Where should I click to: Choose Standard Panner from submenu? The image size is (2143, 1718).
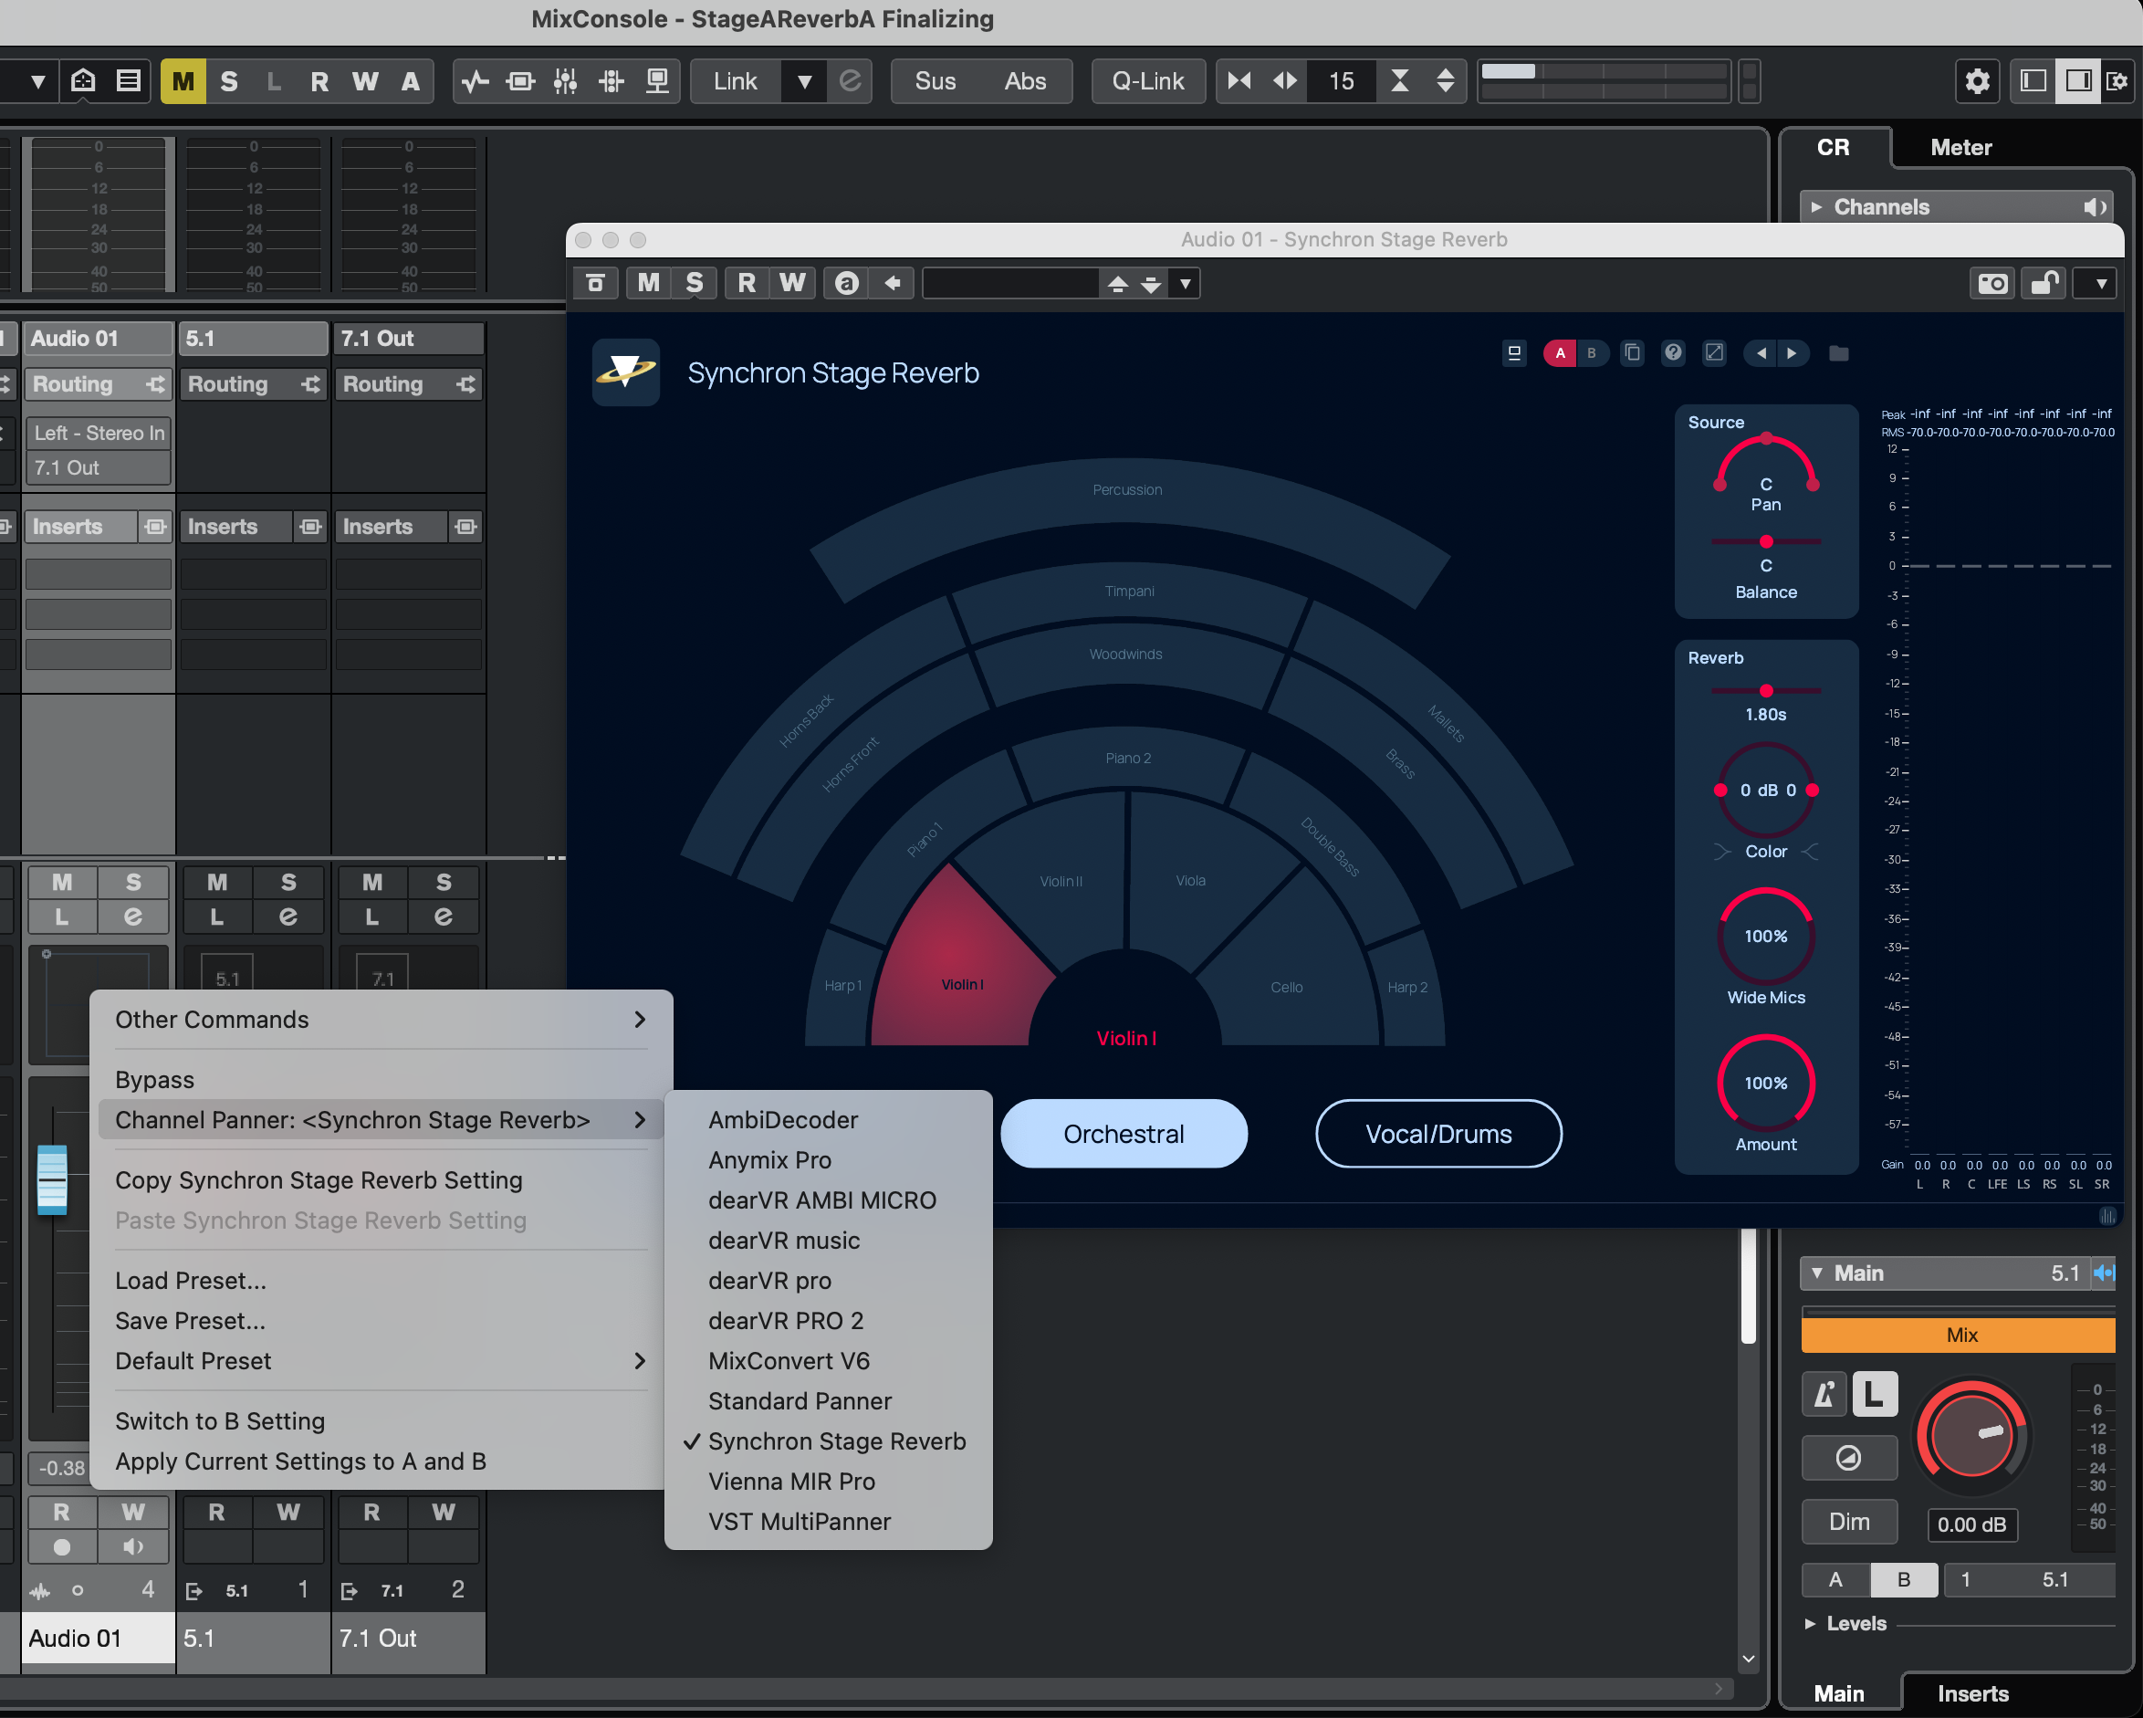(x=829, y=1401)
